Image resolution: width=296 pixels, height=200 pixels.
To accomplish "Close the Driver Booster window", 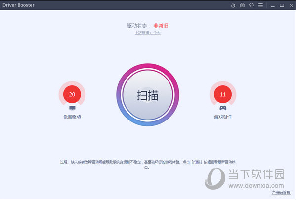I will point(291,5).
